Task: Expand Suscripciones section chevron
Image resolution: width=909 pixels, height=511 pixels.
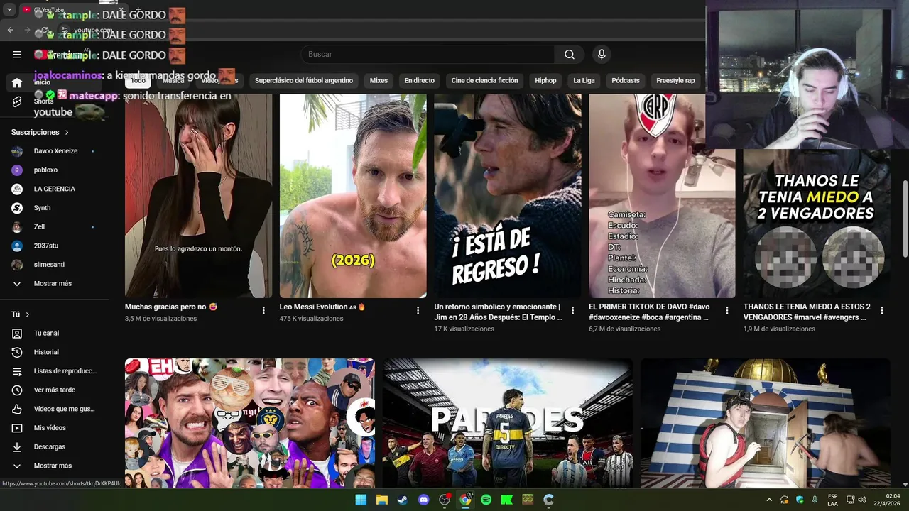Action: pyautogui.click(x=67, y=133)
